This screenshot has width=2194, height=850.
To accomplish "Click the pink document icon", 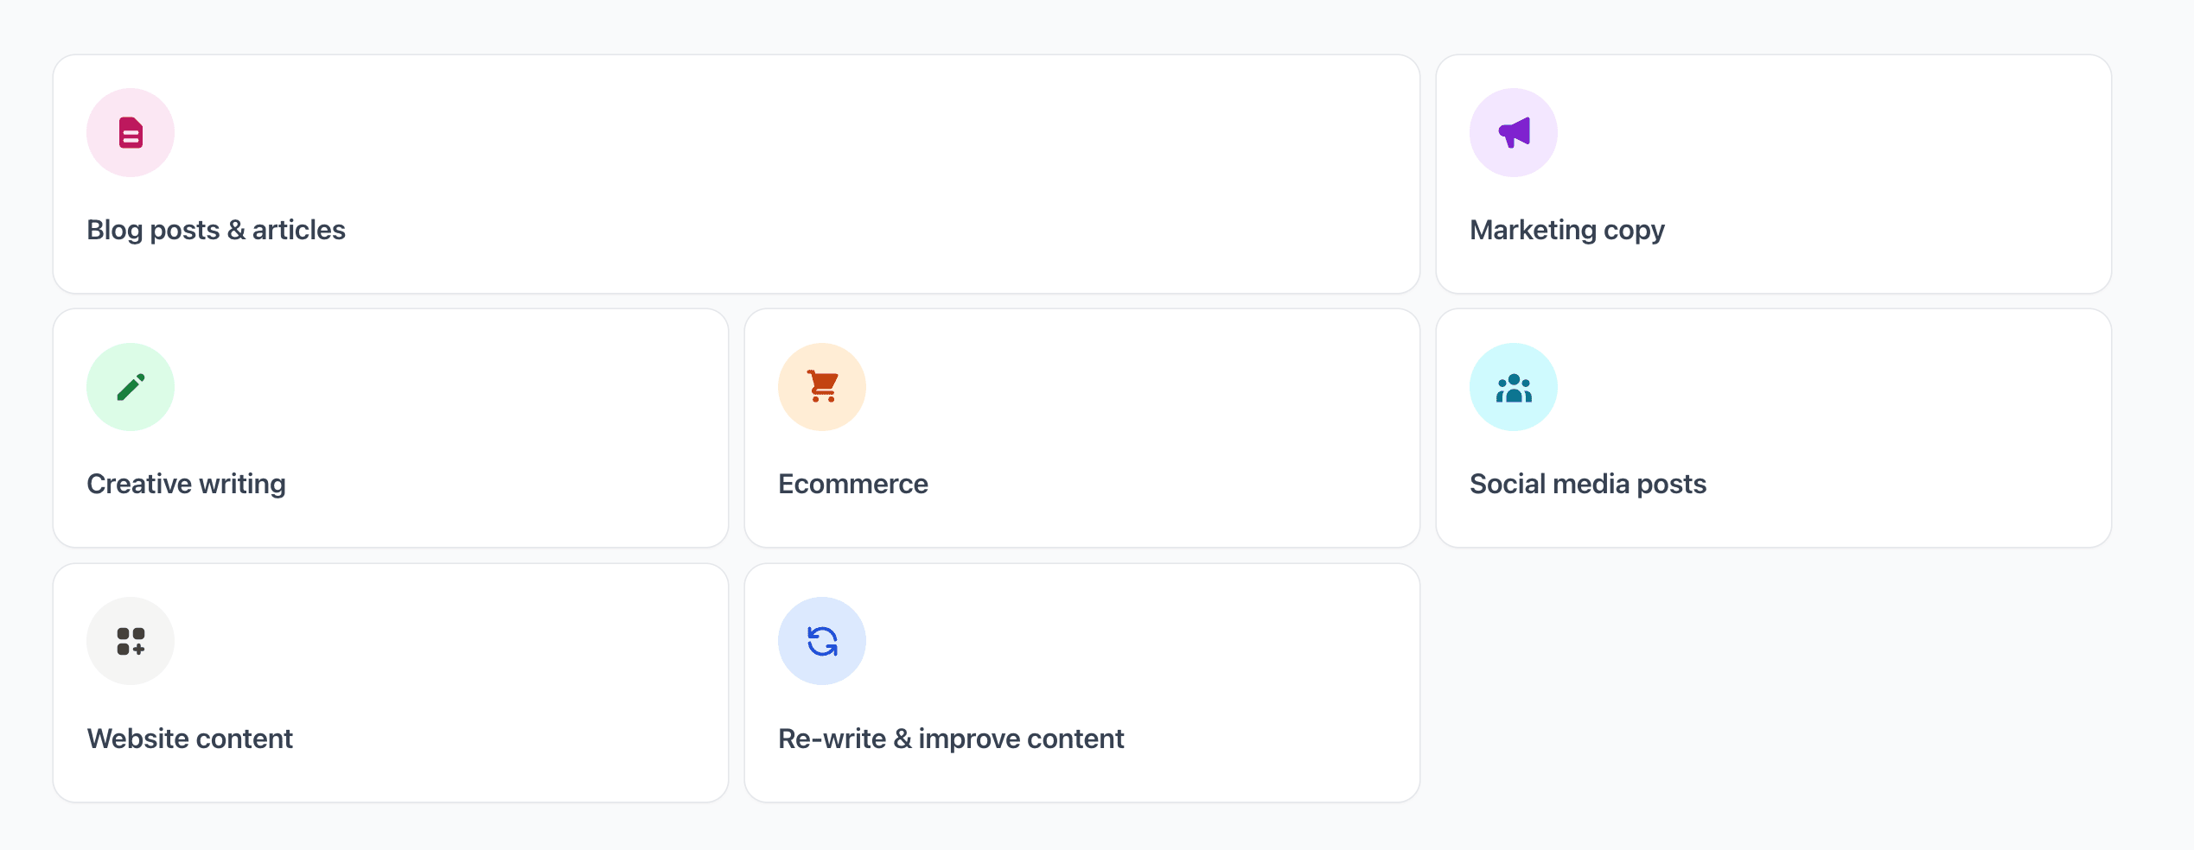I will click(131, 133).
